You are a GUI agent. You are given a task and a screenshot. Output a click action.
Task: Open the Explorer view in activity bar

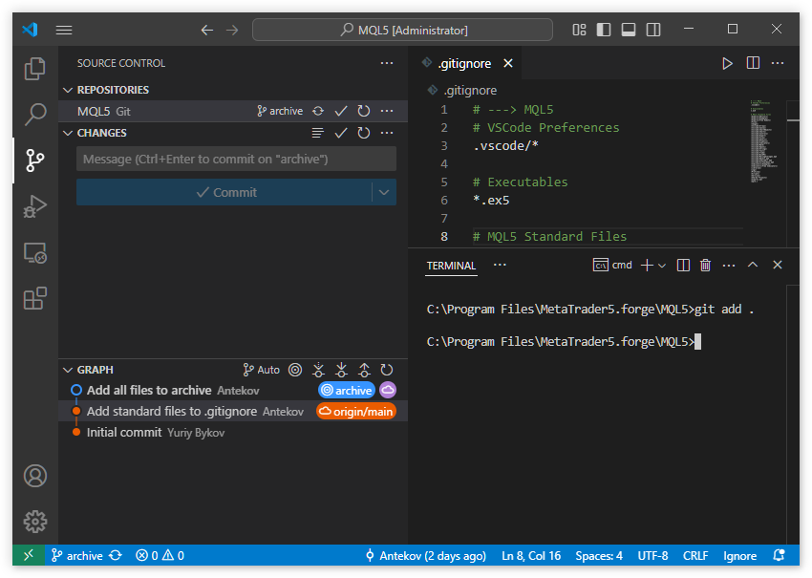[x=35, y=69]
